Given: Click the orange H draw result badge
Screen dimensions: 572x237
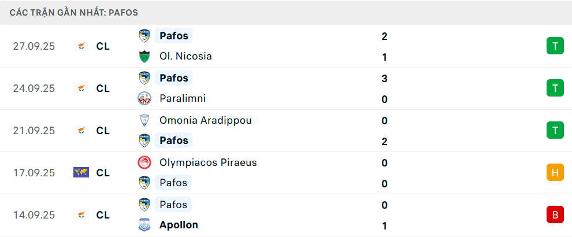Looking at the screenshot, I should 555,172.
